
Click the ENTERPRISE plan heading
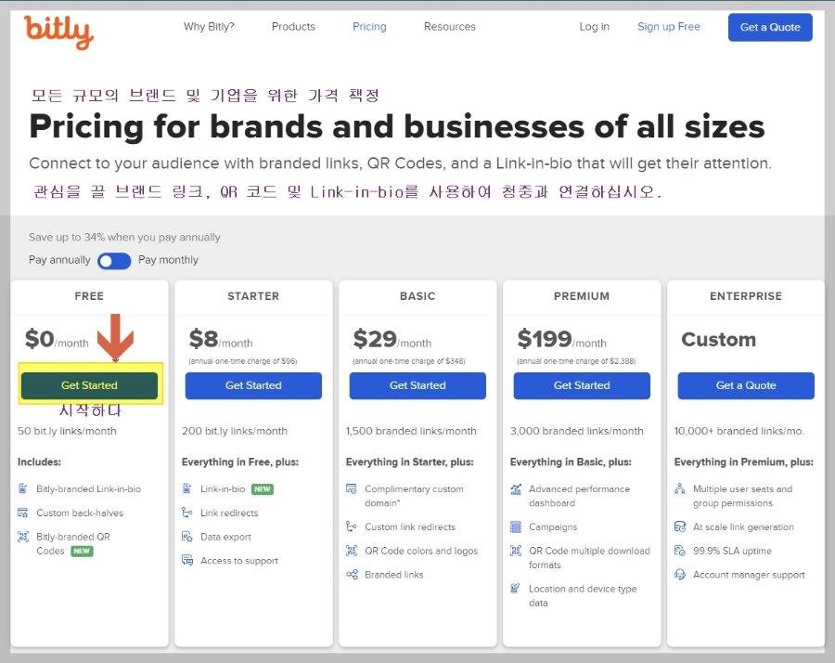(746, 296)
